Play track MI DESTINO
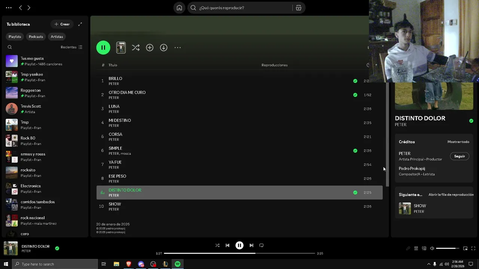 coord(239,123)
